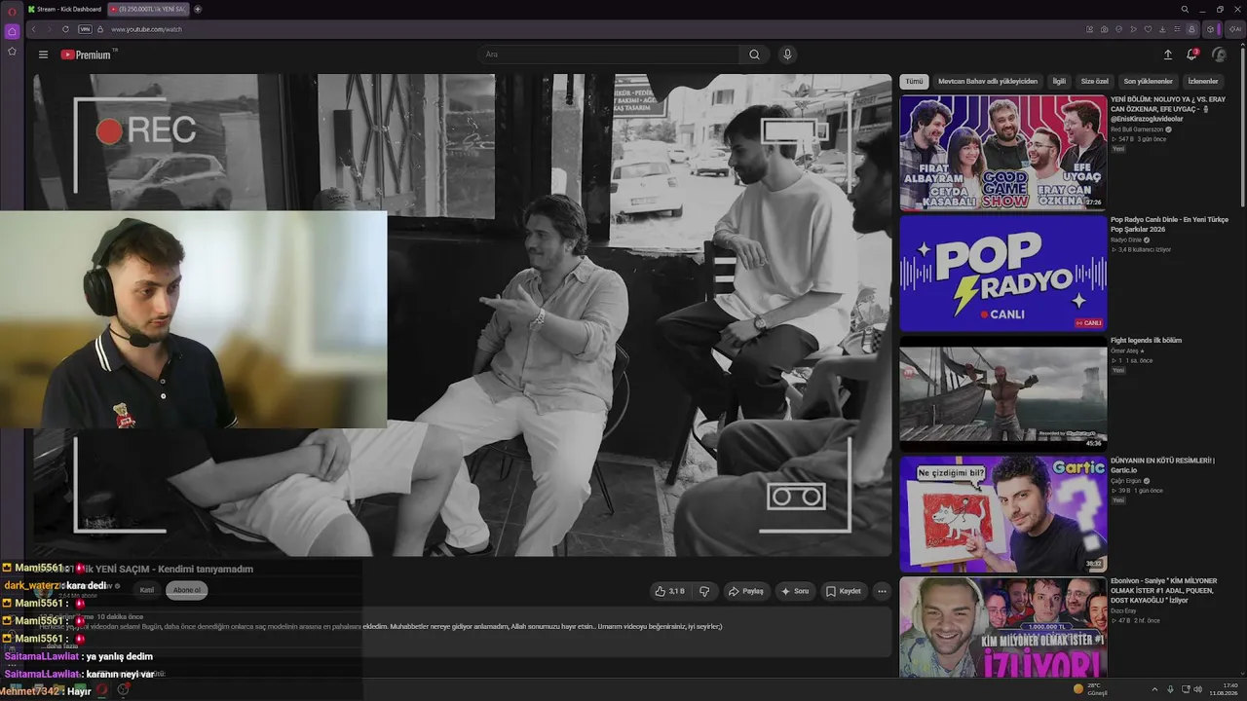This screenshot has width=1247, height=701.
Task: Open the Opera extensions cube icon
Action: [1210, 29]
